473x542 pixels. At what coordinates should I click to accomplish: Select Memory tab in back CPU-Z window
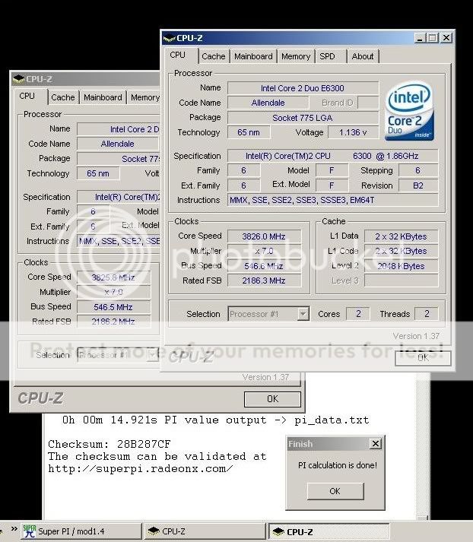pyautogui.click(x=145, y=97)
